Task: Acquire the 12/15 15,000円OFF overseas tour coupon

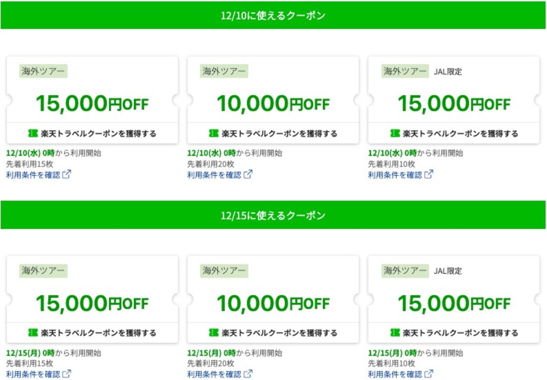Action: coord(92,333)
